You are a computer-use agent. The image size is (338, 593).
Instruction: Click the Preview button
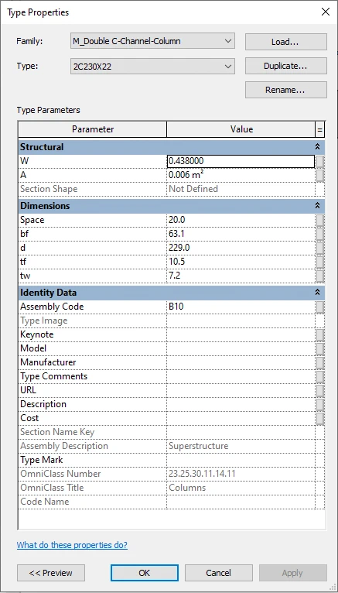coord(51,573)
